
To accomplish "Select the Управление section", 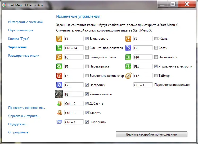I will click(17, 47).
